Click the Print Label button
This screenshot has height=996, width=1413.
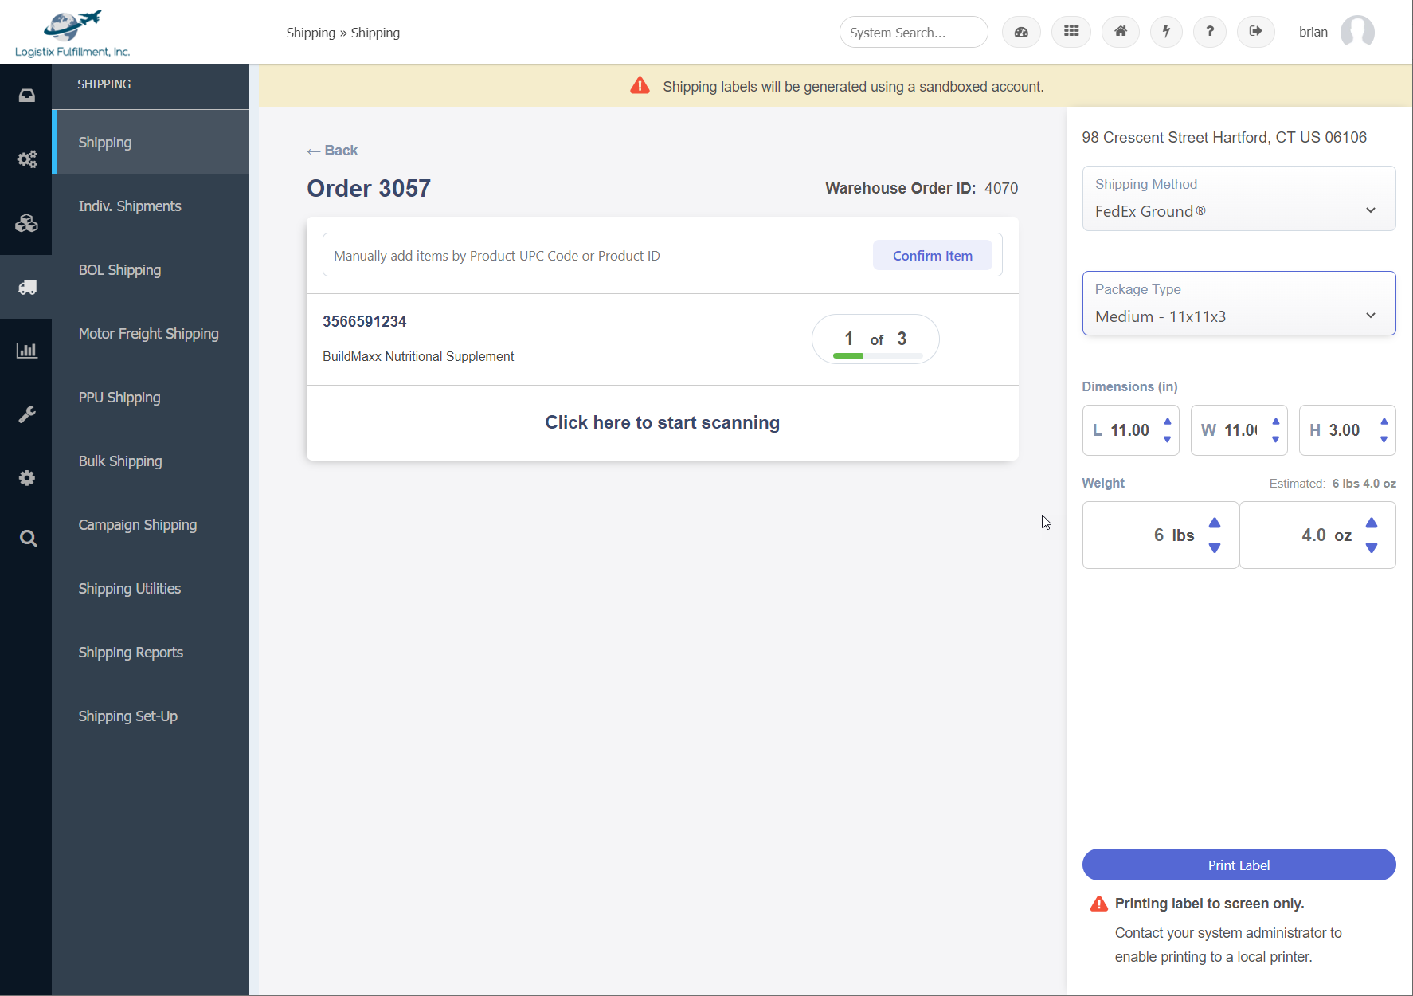[x=1239, y=865]
